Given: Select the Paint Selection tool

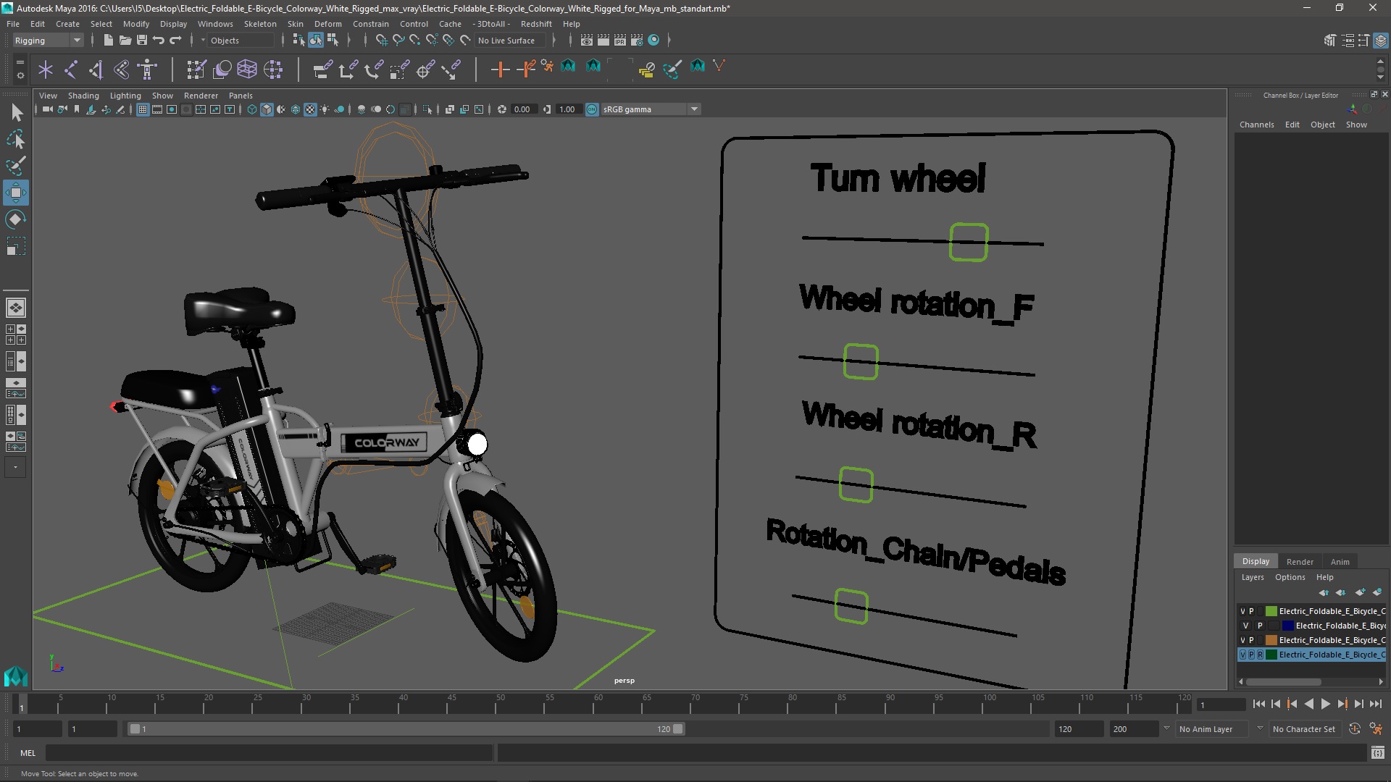Looking at the screenshot, I should coord(16,166).
